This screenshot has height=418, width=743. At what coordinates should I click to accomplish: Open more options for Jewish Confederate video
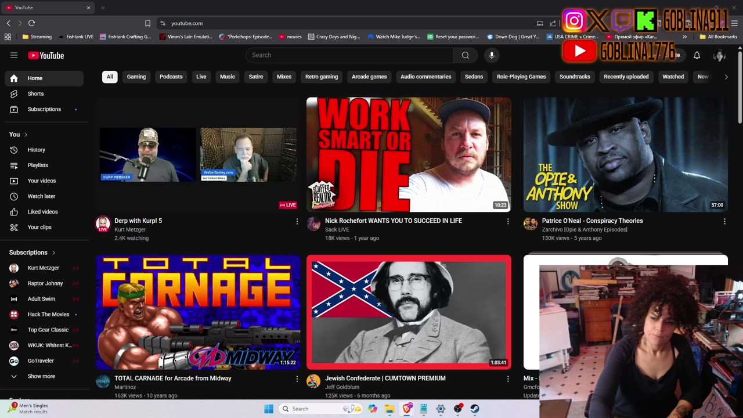(508, 379)
